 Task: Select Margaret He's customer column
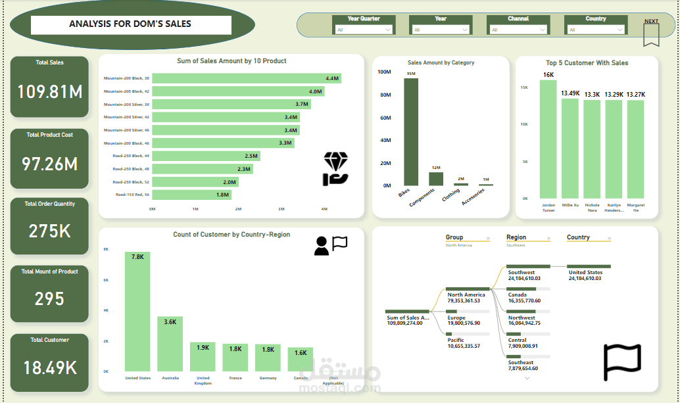pyautogui.click(x=636, y=149)
